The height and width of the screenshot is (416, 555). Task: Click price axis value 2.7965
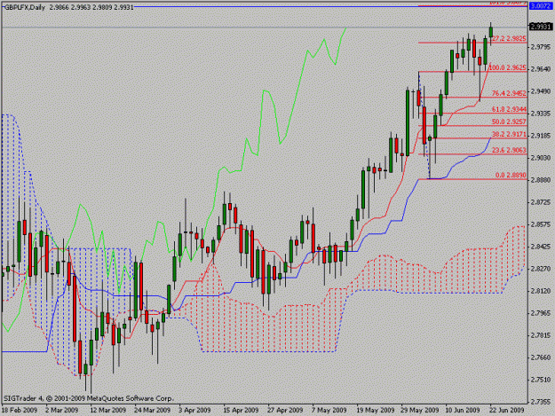click(x=541, y=313)
